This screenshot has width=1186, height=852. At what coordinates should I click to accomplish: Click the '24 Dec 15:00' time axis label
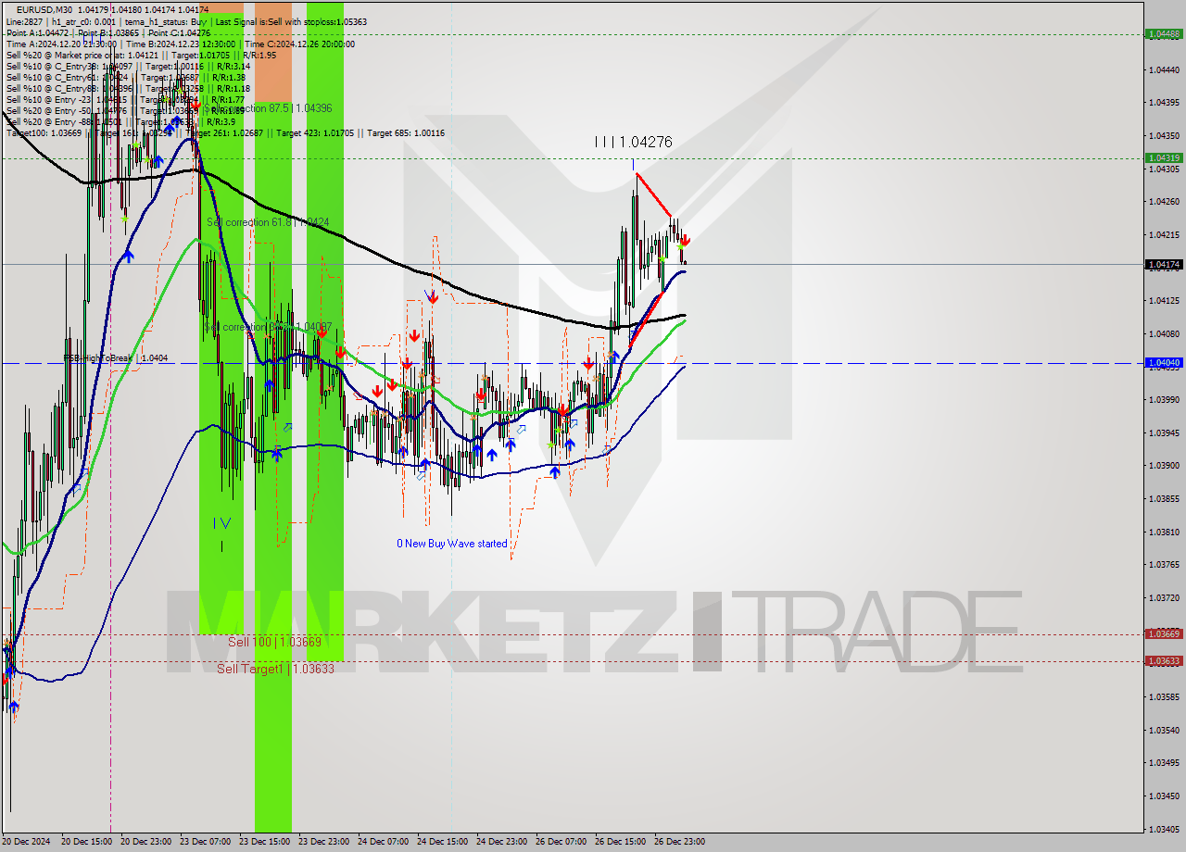point(442,842)
